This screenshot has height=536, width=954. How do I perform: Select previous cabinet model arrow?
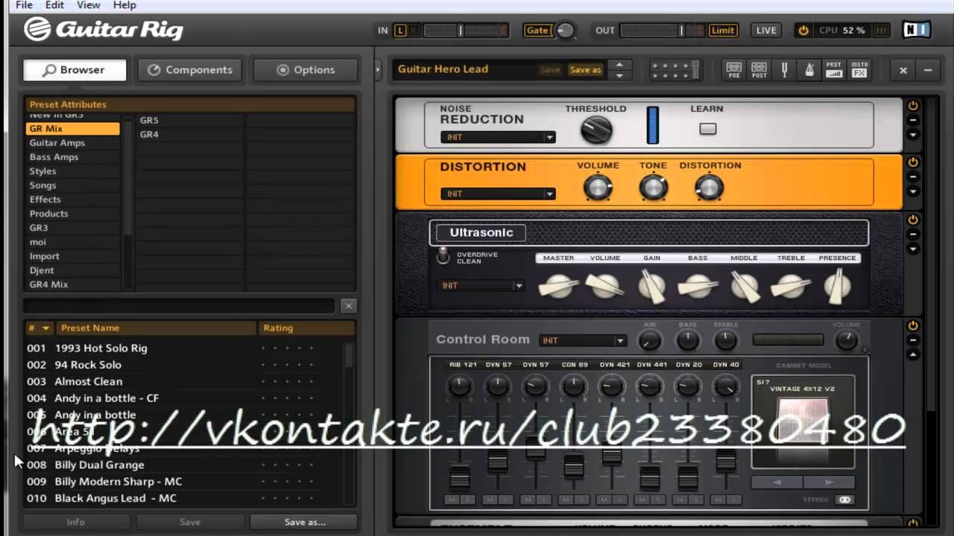tap(777, 482)
